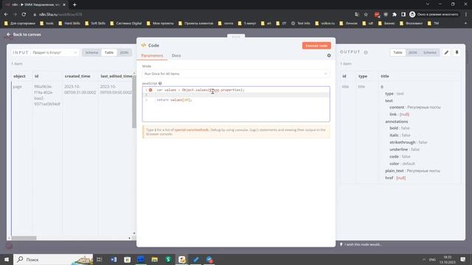
Task: Open the 'Бизнес' bookmark folder
Action: pos(386,23)
